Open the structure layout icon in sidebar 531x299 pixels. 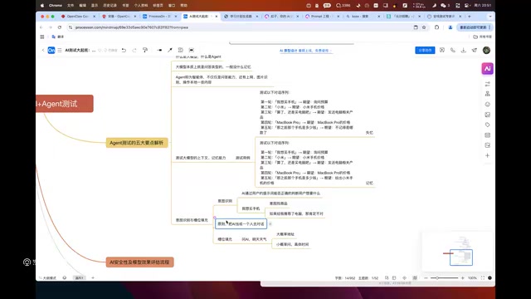pyautogui.click(x=487, y=94)
